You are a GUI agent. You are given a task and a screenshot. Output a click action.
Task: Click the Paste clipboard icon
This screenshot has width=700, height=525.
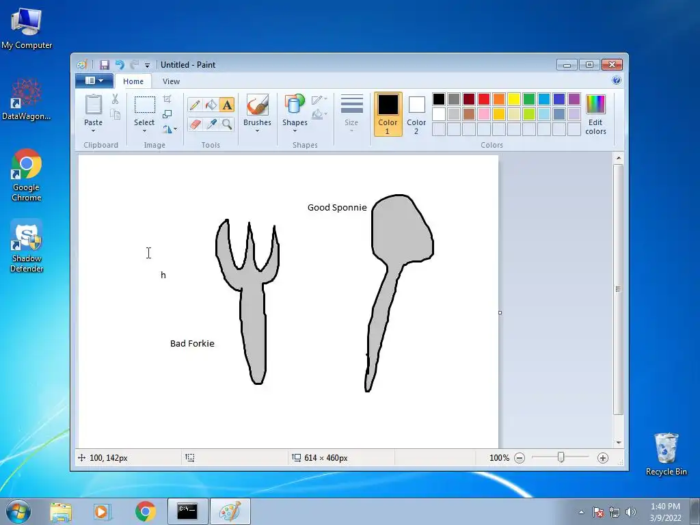[93, 105]
